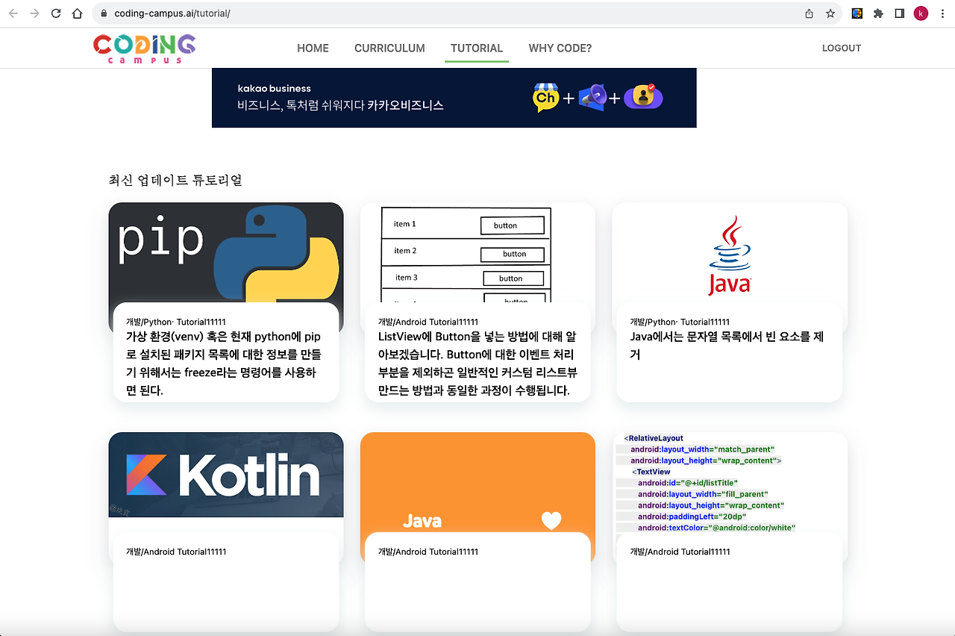Click the heart icon on orange Java card
Screen dimensions: 955x636
[x=551, y=520]
